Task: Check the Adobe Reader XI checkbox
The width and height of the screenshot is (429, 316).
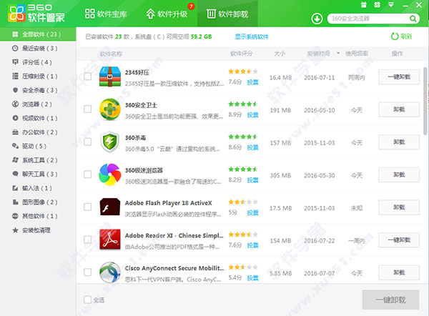Action: [87, 240]
